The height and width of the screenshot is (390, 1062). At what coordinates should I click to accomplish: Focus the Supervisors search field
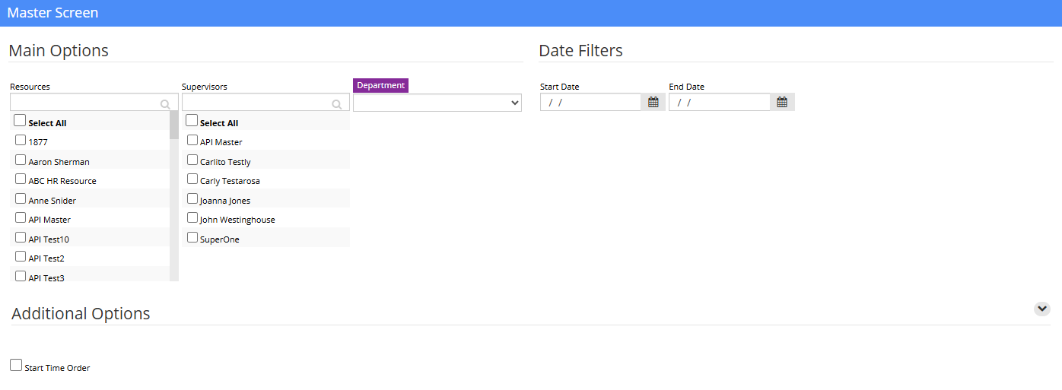tap(265, 103)
